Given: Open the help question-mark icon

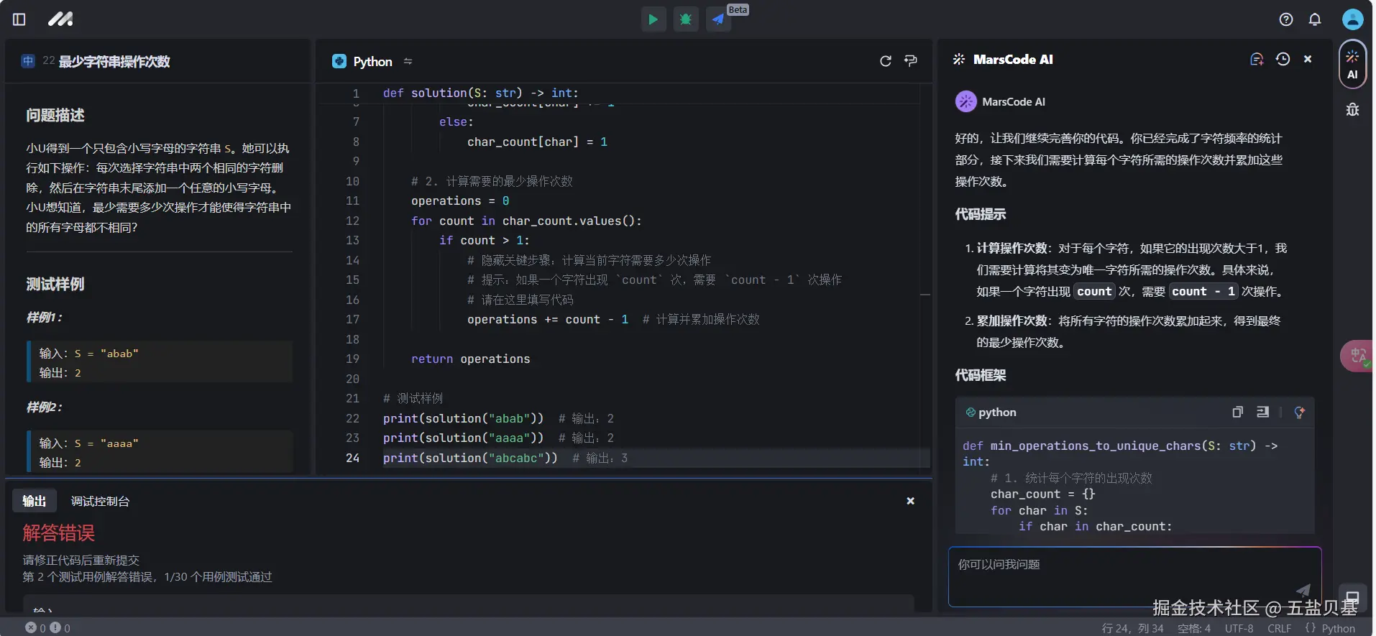Looking at the screenshot, I should [x=1286, y=19].
